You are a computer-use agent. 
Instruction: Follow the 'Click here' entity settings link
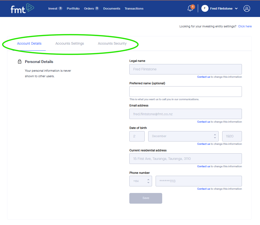click(x=245, y=27)
